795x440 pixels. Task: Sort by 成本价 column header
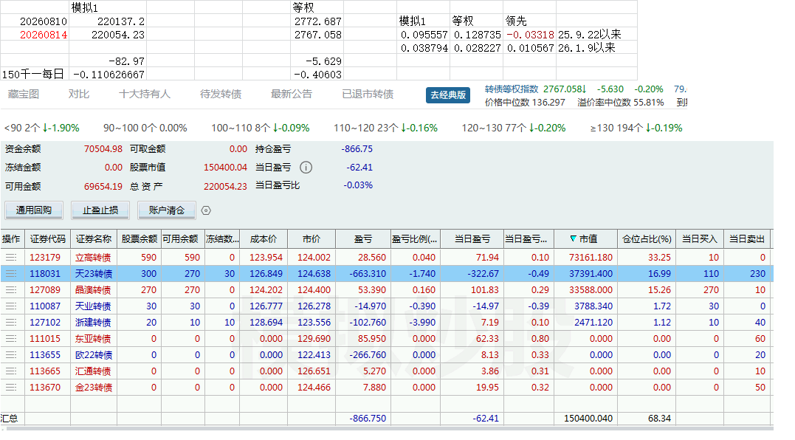(264, 238)
